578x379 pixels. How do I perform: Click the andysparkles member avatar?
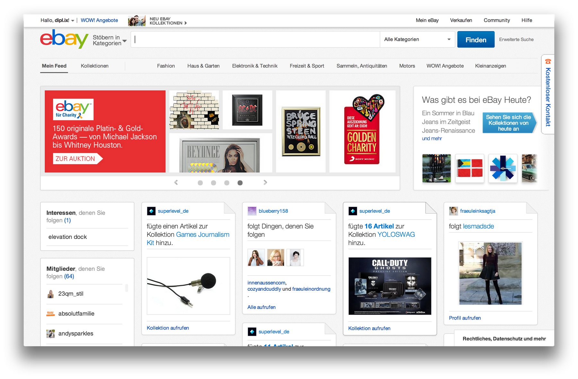[x=51, y=334]
